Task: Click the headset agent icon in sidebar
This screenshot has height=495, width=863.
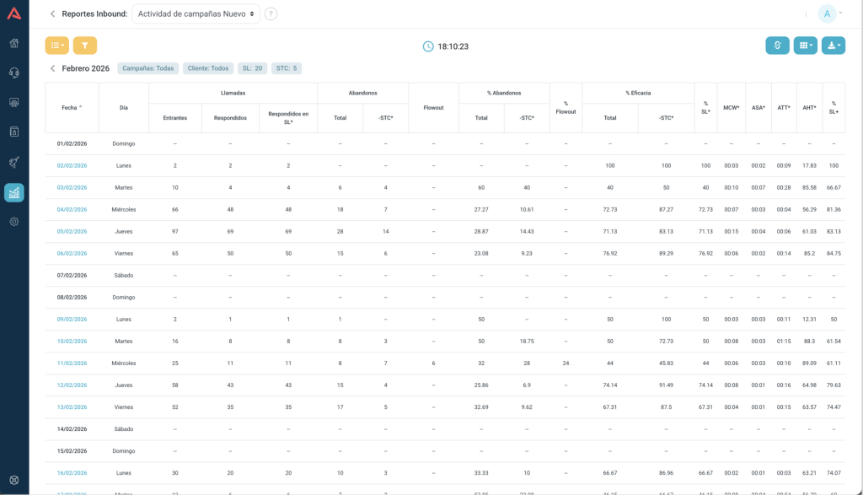Action: point(14,73)
